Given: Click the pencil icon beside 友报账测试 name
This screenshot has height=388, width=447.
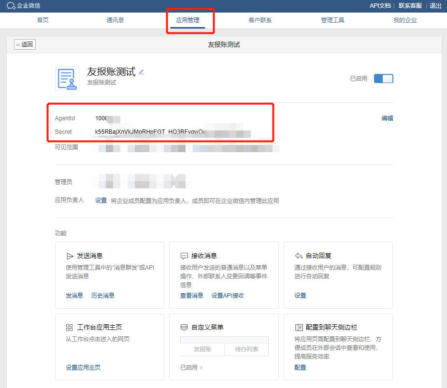Looking at the screenshot, I should [x=142, y=72].
